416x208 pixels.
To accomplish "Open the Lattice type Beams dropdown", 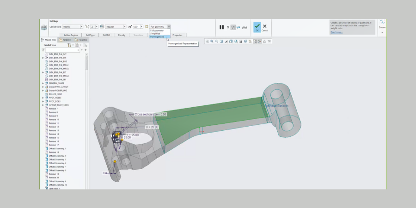I will [82, 27].
